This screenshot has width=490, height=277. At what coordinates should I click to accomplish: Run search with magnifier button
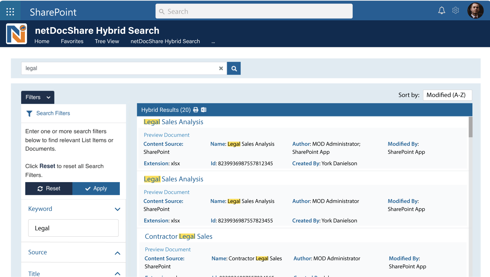tap(234, 68)
